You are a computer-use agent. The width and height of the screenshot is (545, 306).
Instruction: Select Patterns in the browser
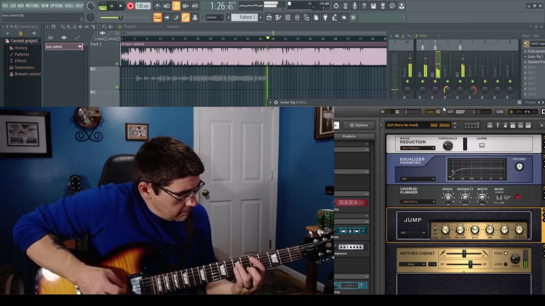tap(22, 54)
